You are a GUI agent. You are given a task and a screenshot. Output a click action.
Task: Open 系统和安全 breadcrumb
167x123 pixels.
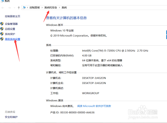pyautogui.click(x=51, y=8)
